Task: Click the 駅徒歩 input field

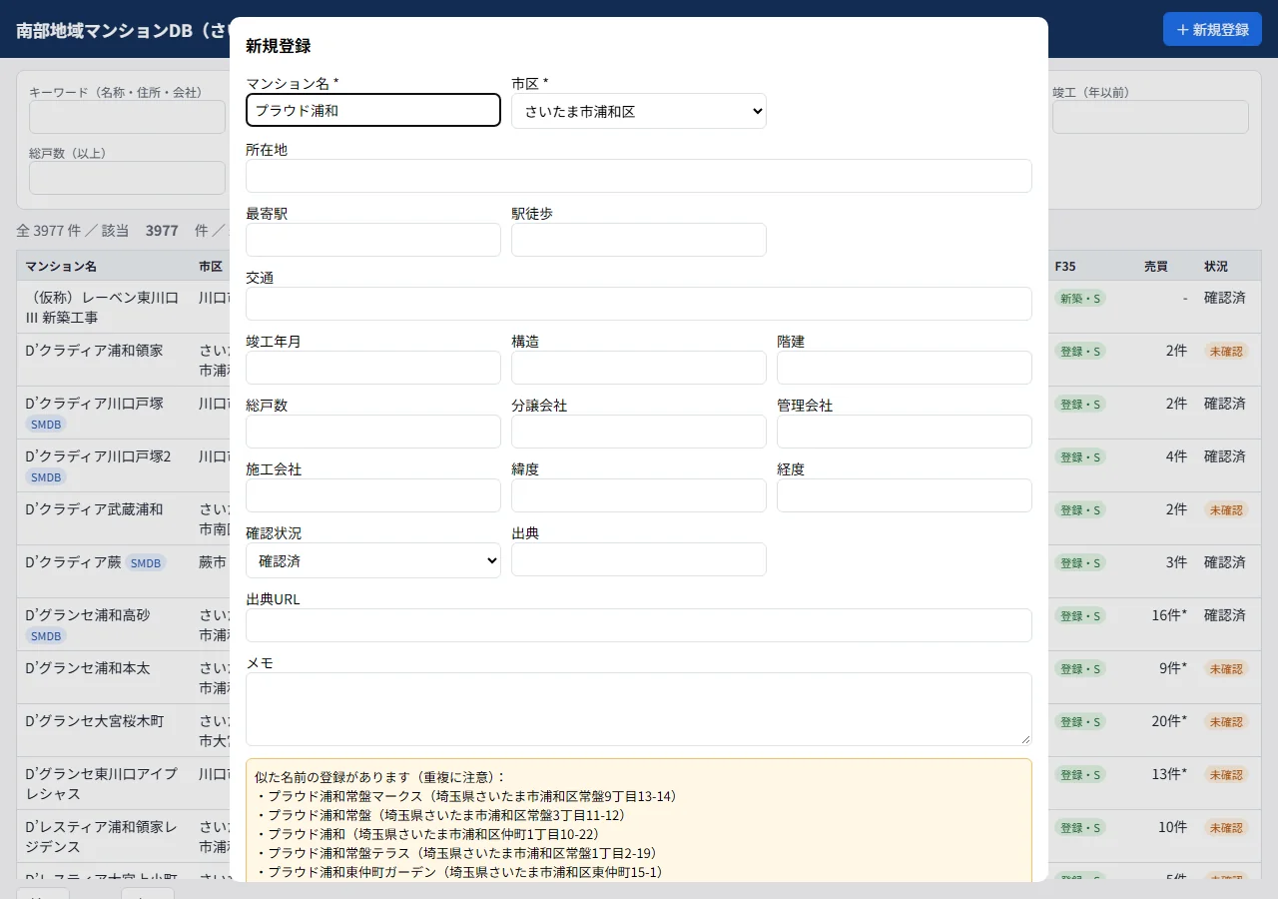Action: [x=639, y=240]
